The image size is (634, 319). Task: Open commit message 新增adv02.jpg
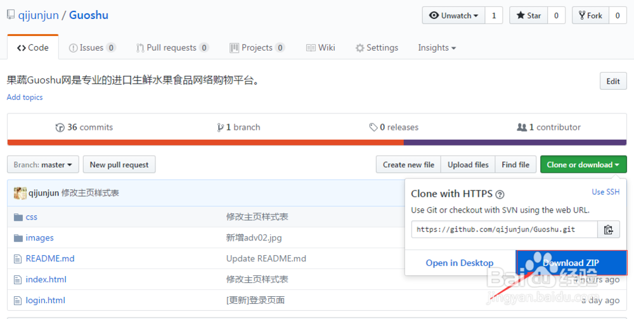tap(254, 238)
